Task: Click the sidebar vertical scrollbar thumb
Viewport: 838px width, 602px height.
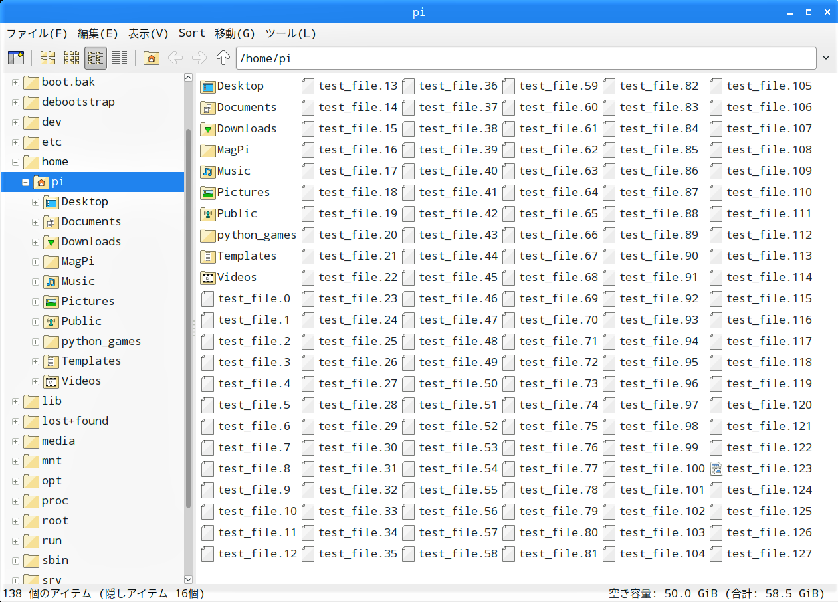Action: click(x=188, y=319)
